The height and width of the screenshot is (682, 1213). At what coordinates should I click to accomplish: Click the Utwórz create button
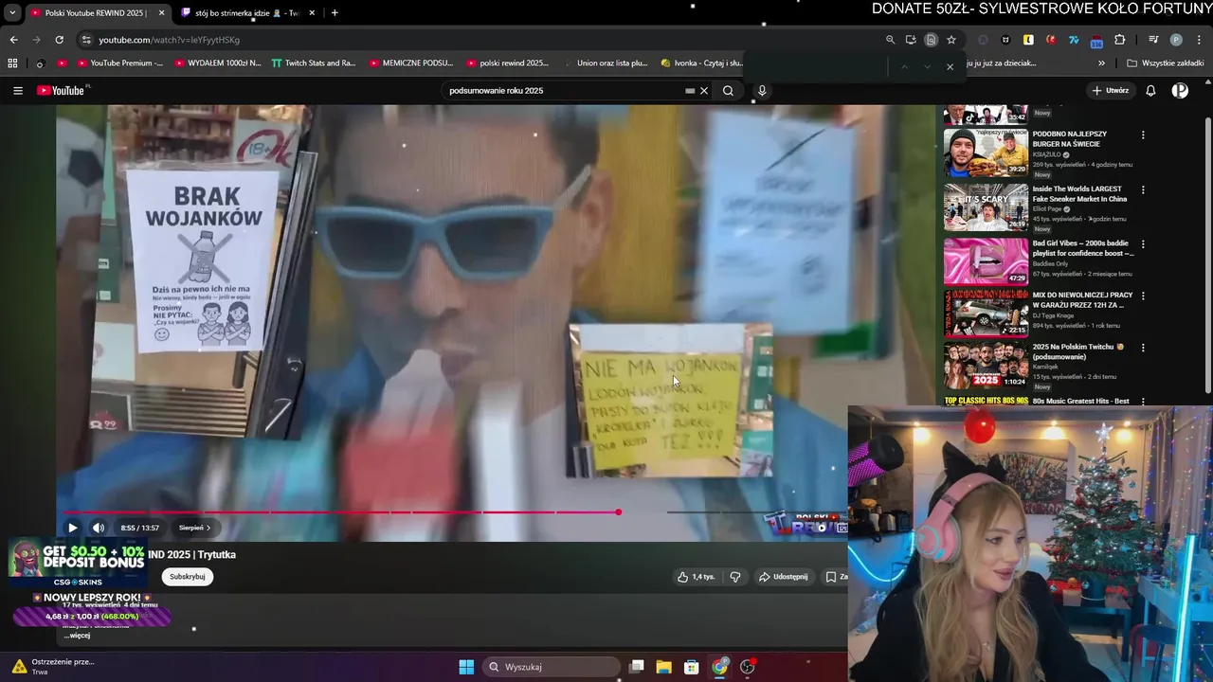[1110, 91]
